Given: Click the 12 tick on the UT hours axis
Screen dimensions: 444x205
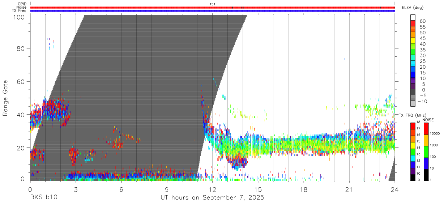Looking at the screenshot, I should coord(212,189).
